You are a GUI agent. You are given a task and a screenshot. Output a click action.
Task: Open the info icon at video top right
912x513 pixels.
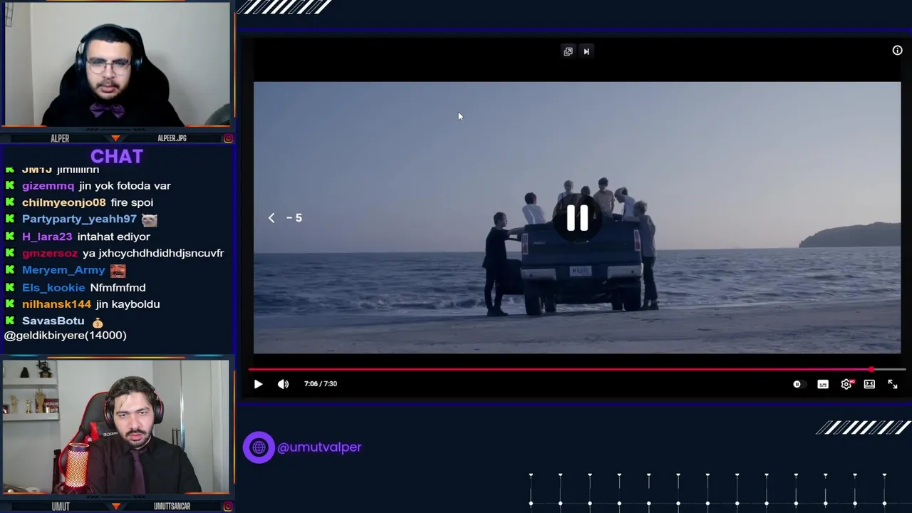tap(897, 51)
